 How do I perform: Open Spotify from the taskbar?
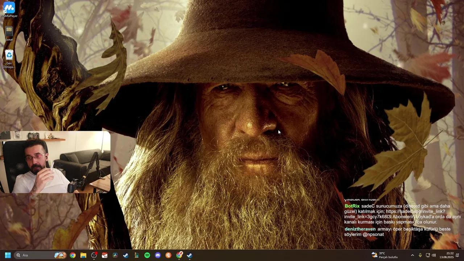[147, 255]
